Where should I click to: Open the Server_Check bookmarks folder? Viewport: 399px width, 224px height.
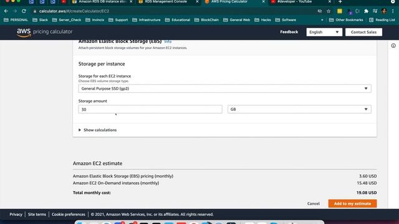(x=67, y=20)
